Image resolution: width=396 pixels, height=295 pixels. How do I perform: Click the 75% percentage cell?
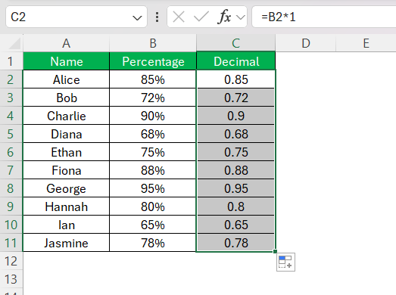(153, 152)
